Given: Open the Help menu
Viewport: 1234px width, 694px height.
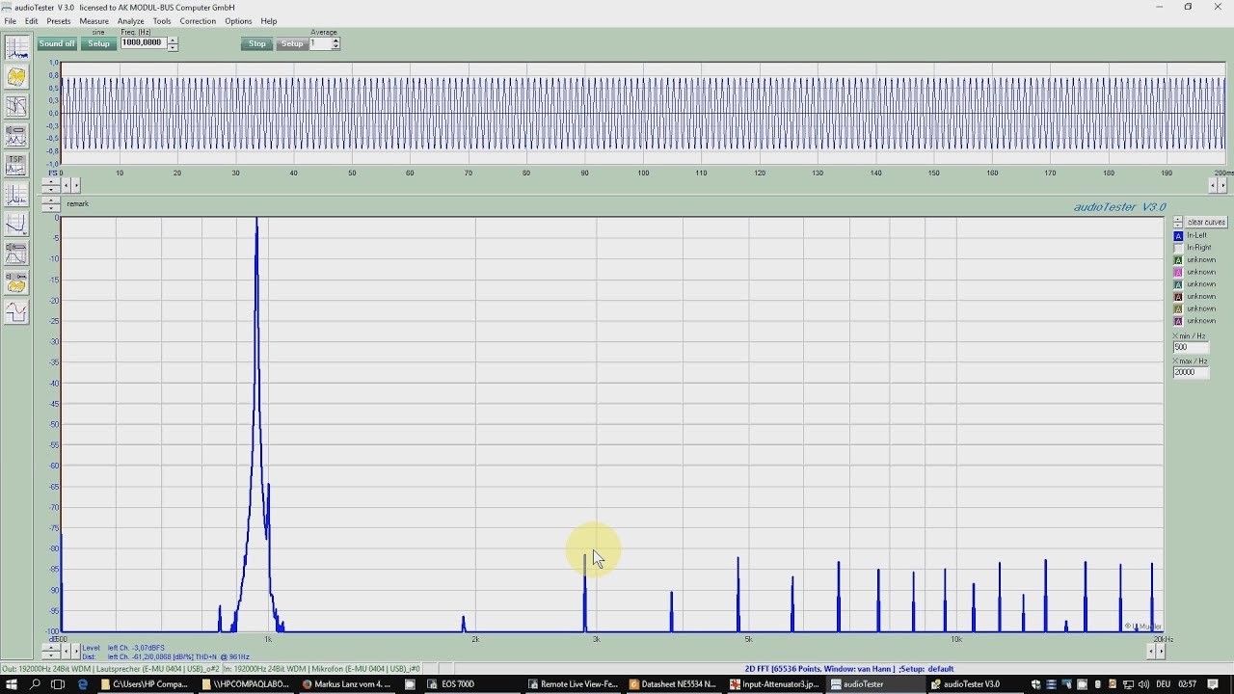Looking at the screenshot, I should pyautogui.click(x=269, y=21).
